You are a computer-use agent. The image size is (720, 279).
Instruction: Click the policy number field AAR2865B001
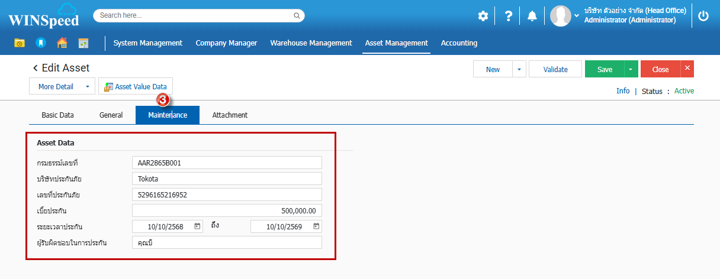point(227,163)
